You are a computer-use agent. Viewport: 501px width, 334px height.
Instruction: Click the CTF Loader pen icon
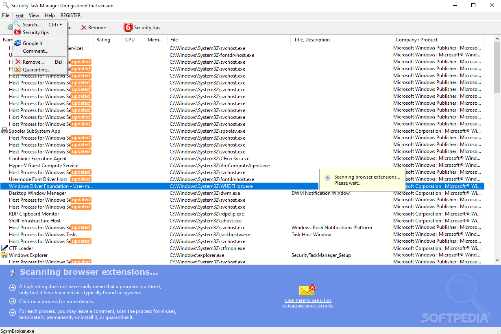tap(4, 248)
